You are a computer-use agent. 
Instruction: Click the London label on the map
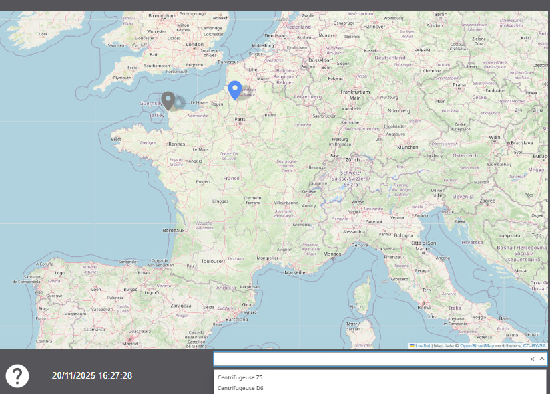pyautogui.click(x=194, y=44)
